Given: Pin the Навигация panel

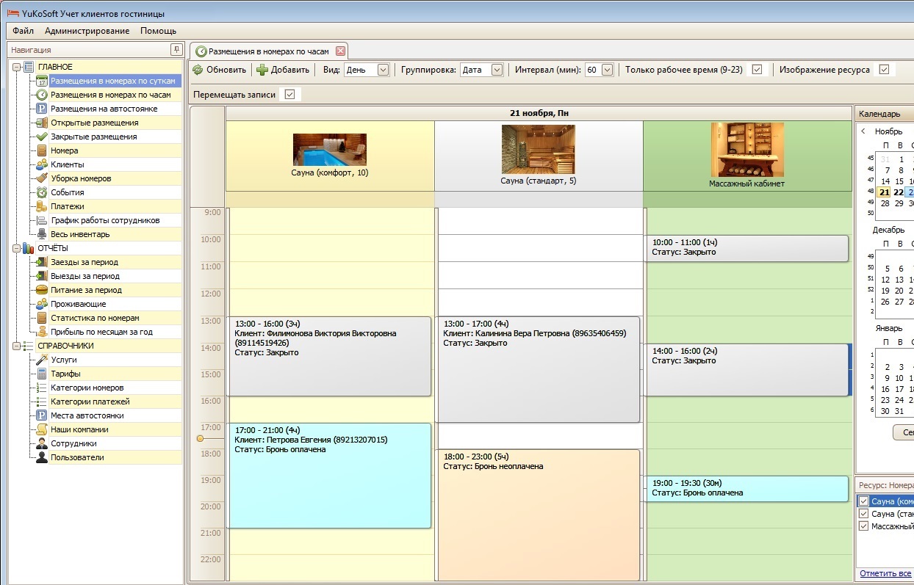Looking at the screenshot, I should [176, 49].
